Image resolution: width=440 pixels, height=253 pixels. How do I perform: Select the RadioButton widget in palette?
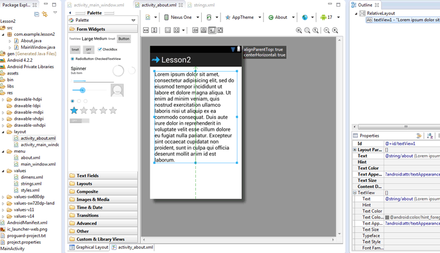(82, 59)
